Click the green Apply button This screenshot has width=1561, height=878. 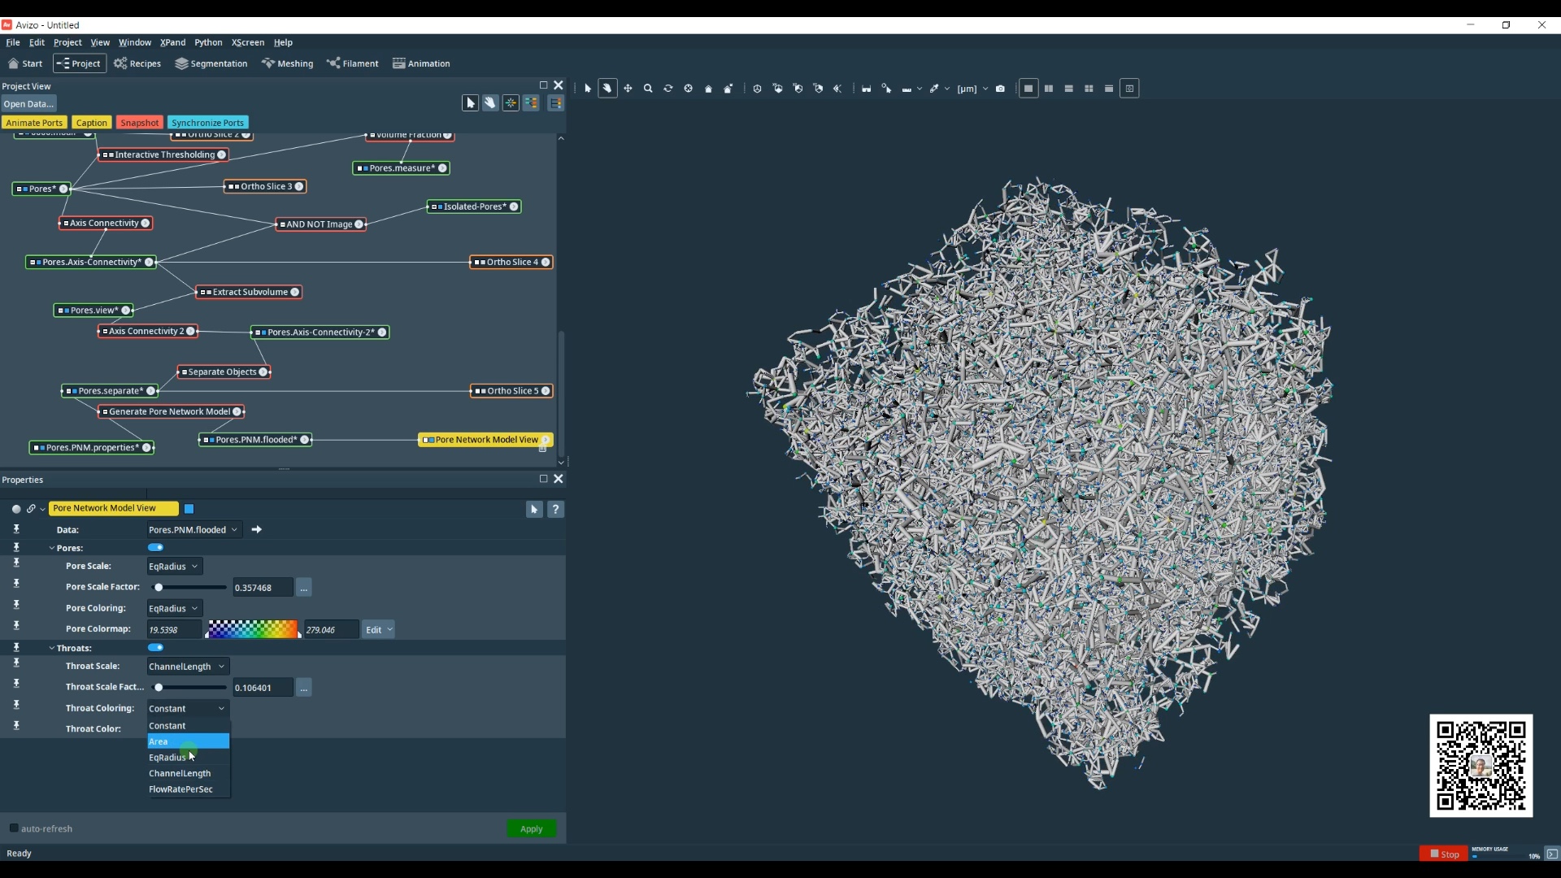532,829
